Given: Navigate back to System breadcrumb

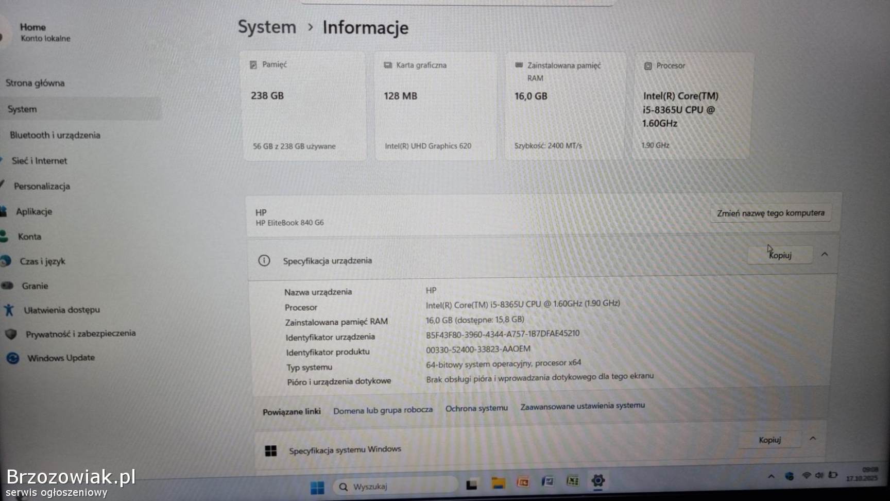Looking at the screenshot, I should [x=267, y=27].
